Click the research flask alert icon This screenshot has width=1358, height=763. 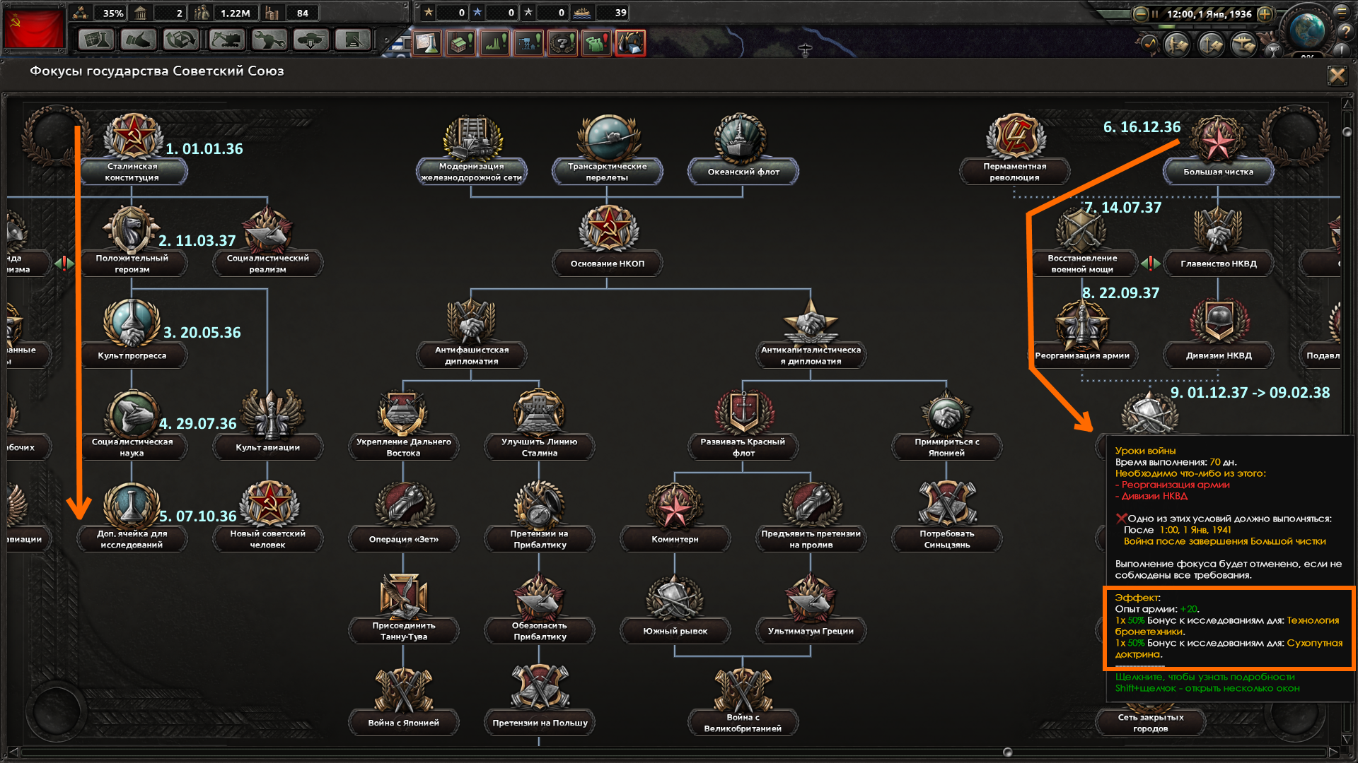(426, 43)
